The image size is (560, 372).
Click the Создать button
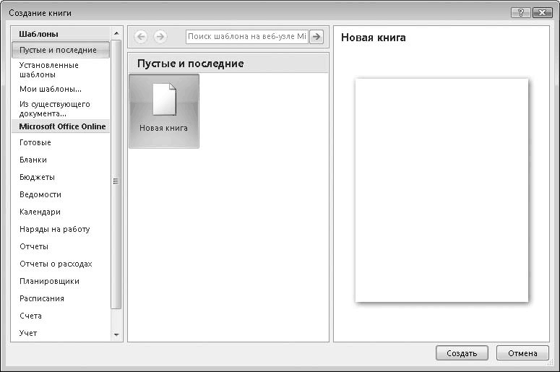pyautogui.click(x=462, y=353)
